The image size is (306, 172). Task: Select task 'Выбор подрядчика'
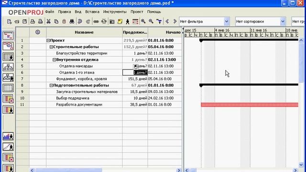[73, 98]
